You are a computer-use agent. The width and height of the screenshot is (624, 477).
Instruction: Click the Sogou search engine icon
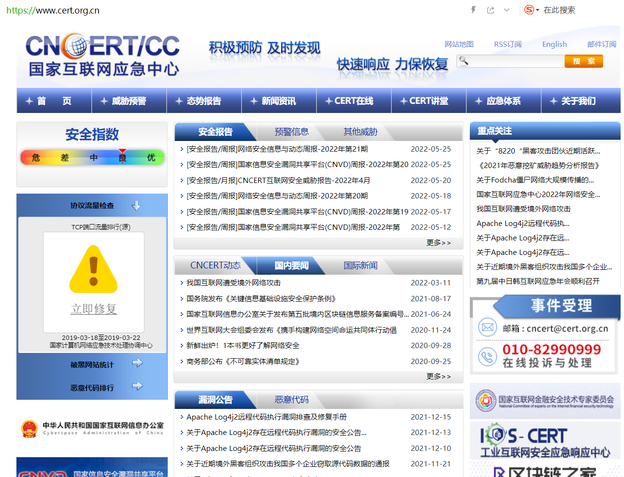[x=529, y=10]
